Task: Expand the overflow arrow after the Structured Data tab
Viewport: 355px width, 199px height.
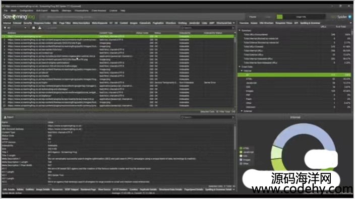Action: pos(234,23)
